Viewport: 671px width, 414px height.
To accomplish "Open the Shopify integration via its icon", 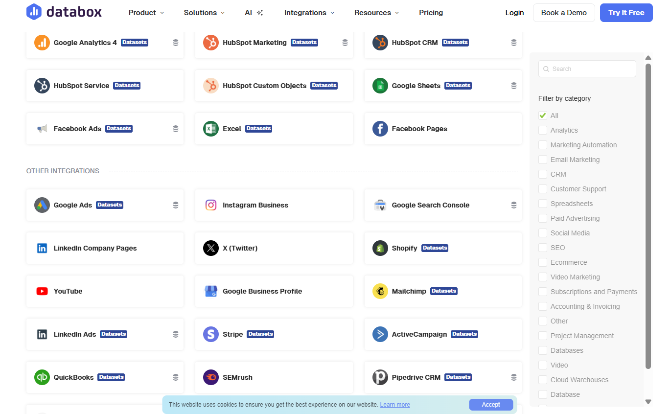I will pos(380,248).
